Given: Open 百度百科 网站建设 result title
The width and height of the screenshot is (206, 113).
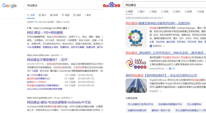Looking at the screenshot, I should (158, 23).
